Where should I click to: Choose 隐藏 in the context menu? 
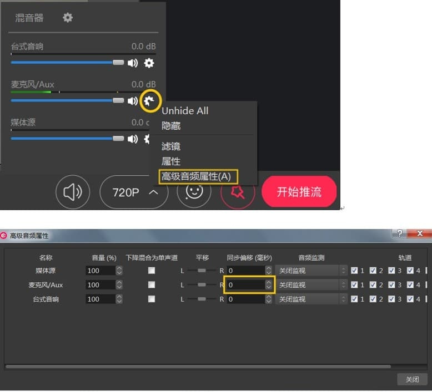[x=171, y=126]
